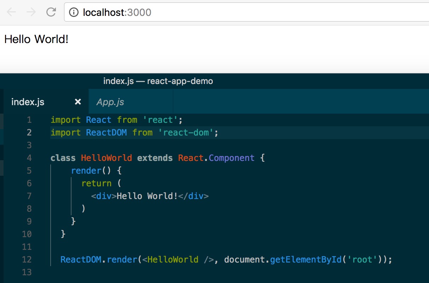Click the browser back arrow

click(x=11, y=12)
